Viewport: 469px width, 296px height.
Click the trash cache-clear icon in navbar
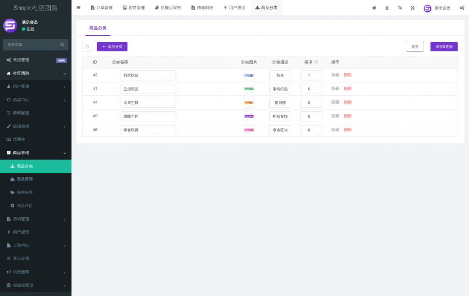(387, 8)
